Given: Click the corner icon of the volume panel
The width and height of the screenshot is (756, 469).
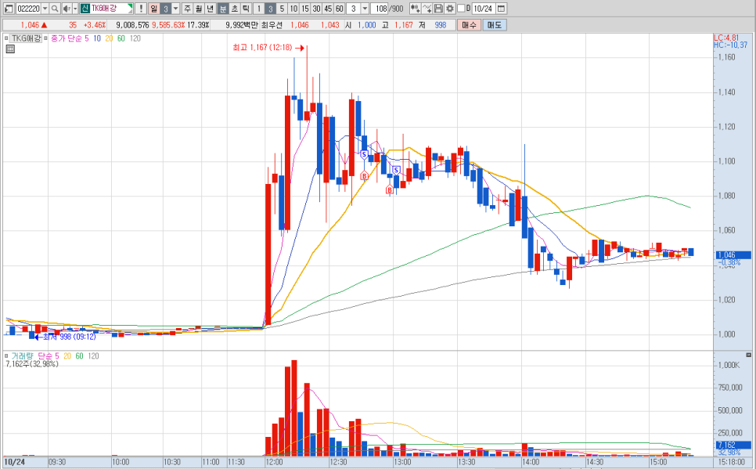Looking at the screenshot, I should [x=748, y=355].
